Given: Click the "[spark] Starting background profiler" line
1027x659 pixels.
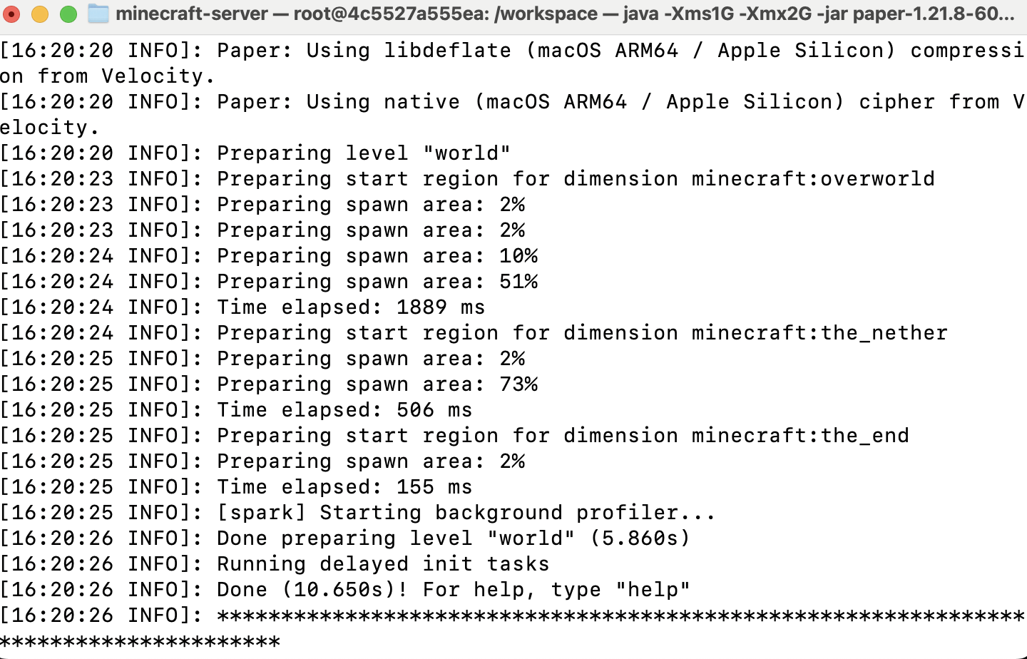Looking at the screenshot, I should [x=465, y=513].
